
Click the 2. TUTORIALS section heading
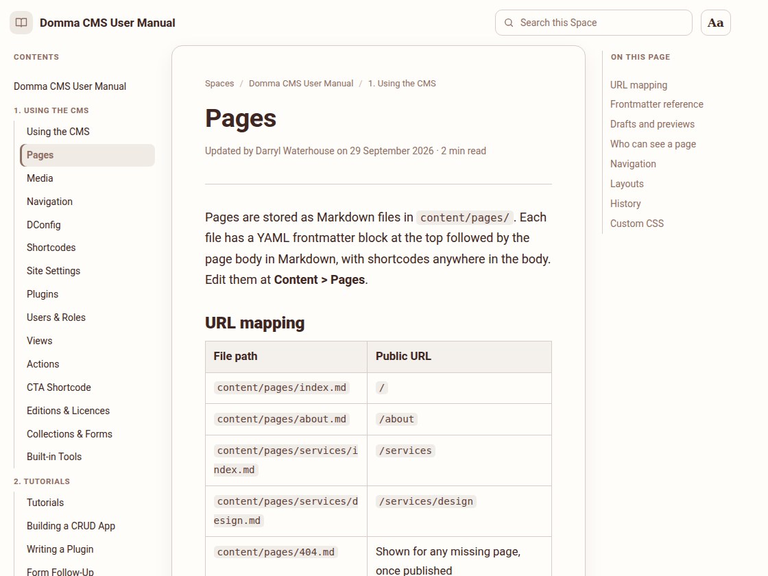click(x=42, y=481)
